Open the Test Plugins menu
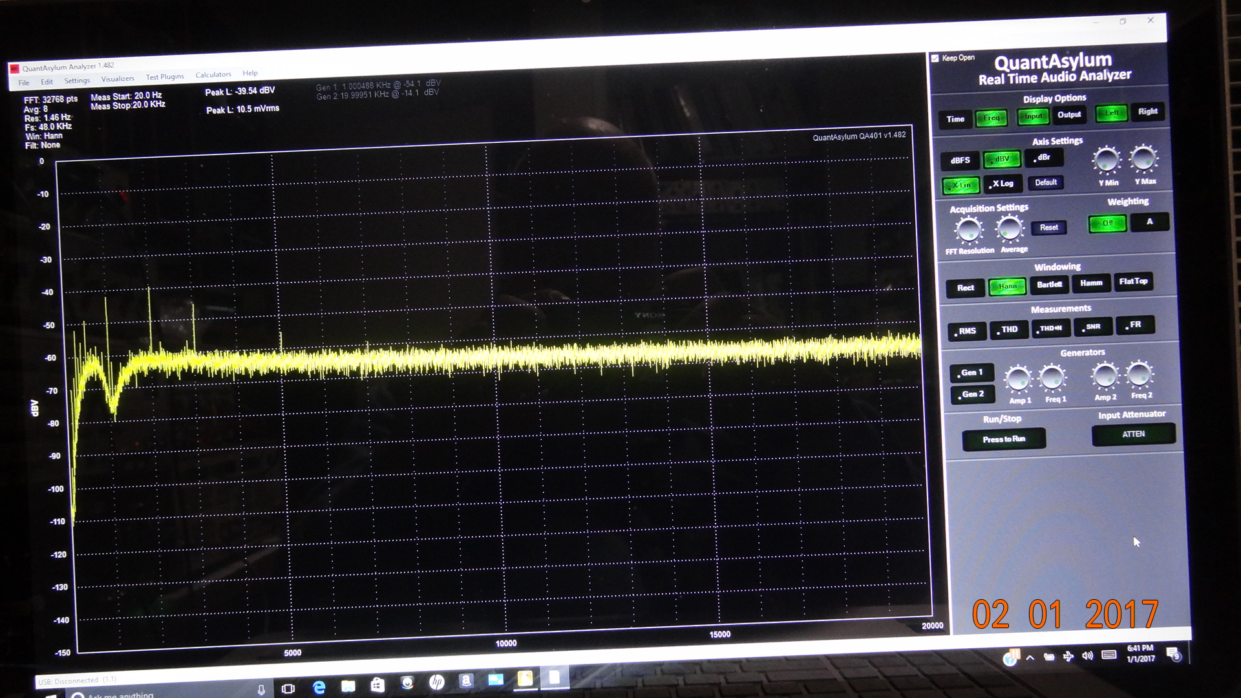The image size is (1241, 698). 165,77
